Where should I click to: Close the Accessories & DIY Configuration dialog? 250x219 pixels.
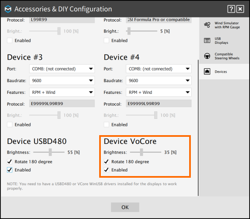[240, 9]
